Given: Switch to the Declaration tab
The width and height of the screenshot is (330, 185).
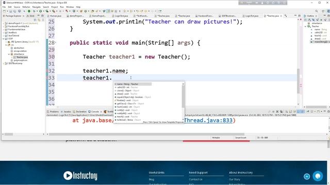Looking at the screenshot, I should [x=80, y=112].
